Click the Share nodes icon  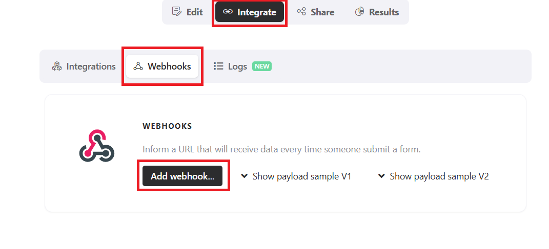click(301, 12)
